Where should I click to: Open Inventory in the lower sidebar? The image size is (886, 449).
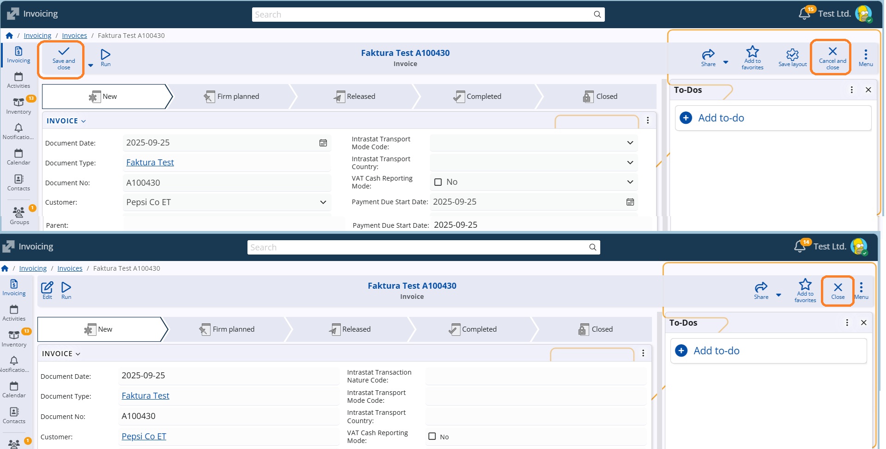click(14, 339)
